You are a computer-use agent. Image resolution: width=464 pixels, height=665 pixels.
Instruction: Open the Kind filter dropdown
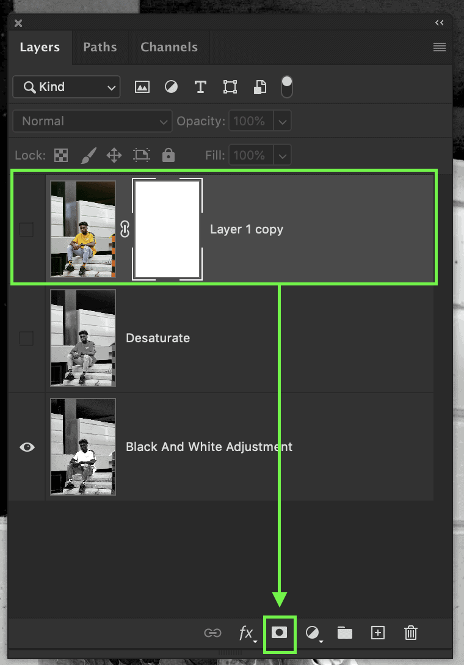coord(67,87)
